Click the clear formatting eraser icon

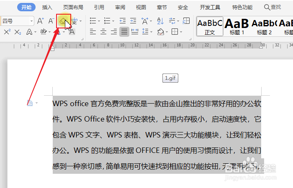tap(64, 21)
